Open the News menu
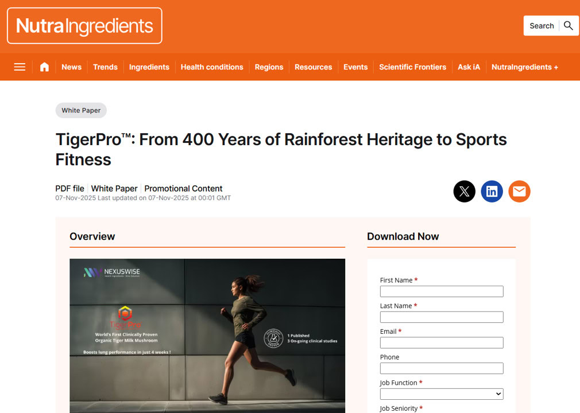 click(x=71, y=67)
